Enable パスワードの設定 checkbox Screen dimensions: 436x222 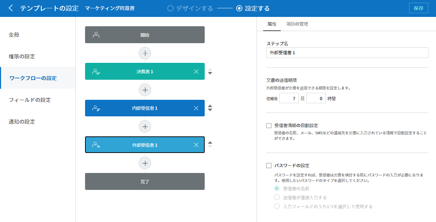[269, 166]
